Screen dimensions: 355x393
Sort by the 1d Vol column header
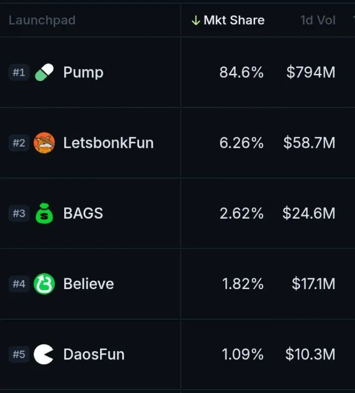(x=318, y=20)
